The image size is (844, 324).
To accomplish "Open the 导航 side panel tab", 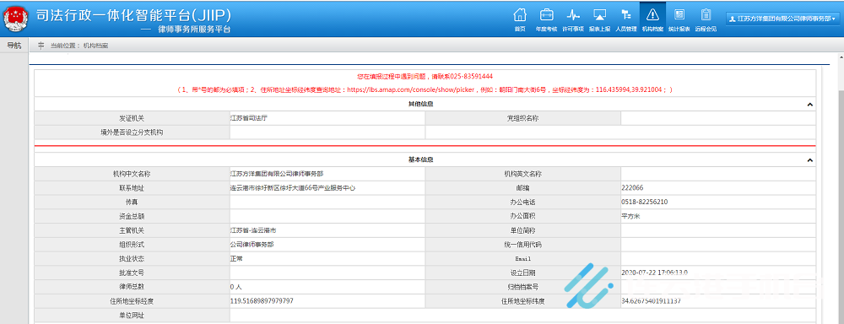I will coord(14,46).
